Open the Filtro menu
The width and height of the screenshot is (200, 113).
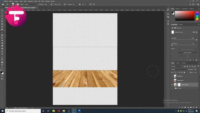pyautogui.click(x=36, y=1)
